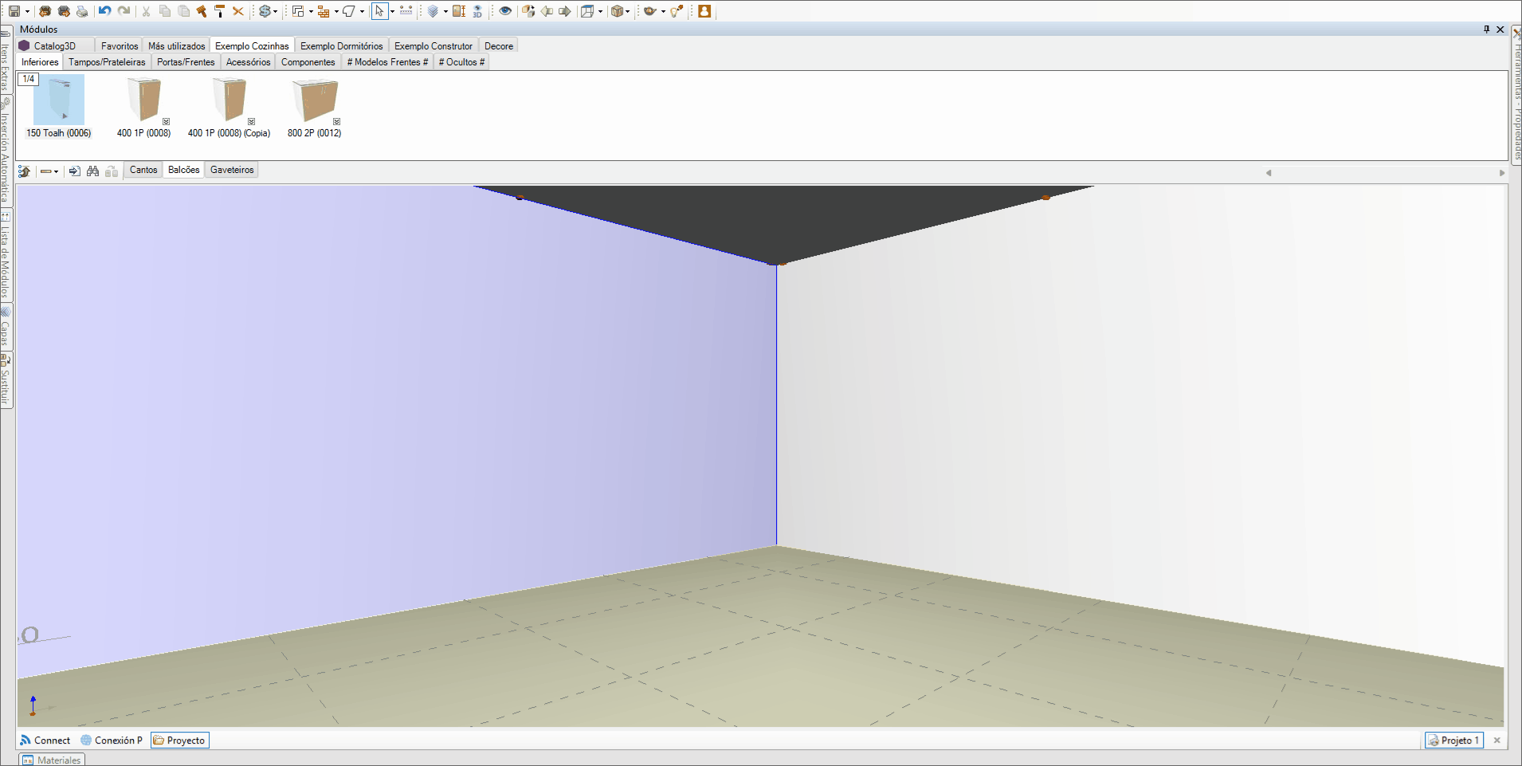
Task: Expand the wooden box icon dropdown
Action: click(628, 11)
